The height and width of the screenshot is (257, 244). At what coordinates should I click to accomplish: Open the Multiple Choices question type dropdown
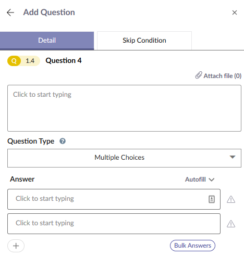click(x=124, y=158)
